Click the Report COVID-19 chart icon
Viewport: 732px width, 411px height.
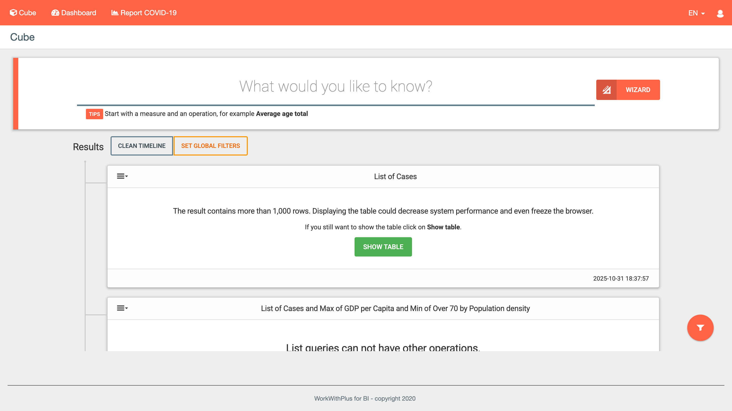(x=115, y=13)
